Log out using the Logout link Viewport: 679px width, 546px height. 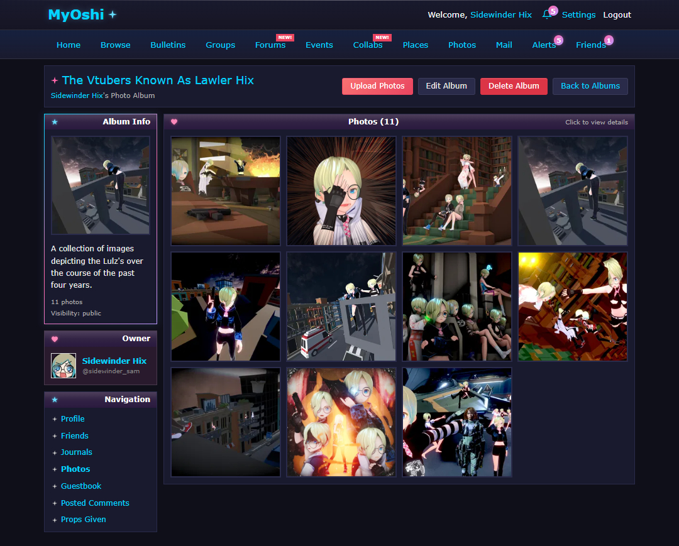coord(617,15)
